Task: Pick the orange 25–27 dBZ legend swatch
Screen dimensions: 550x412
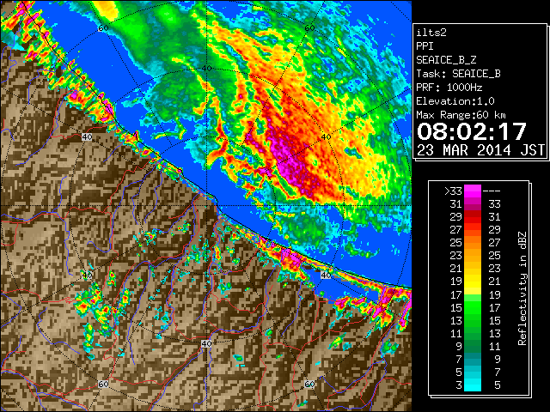Action: click(x=473, y=243)
